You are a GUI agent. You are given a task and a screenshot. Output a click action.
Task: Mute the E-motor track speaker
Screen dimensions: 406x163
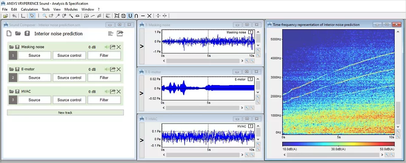tap(107, 69)
